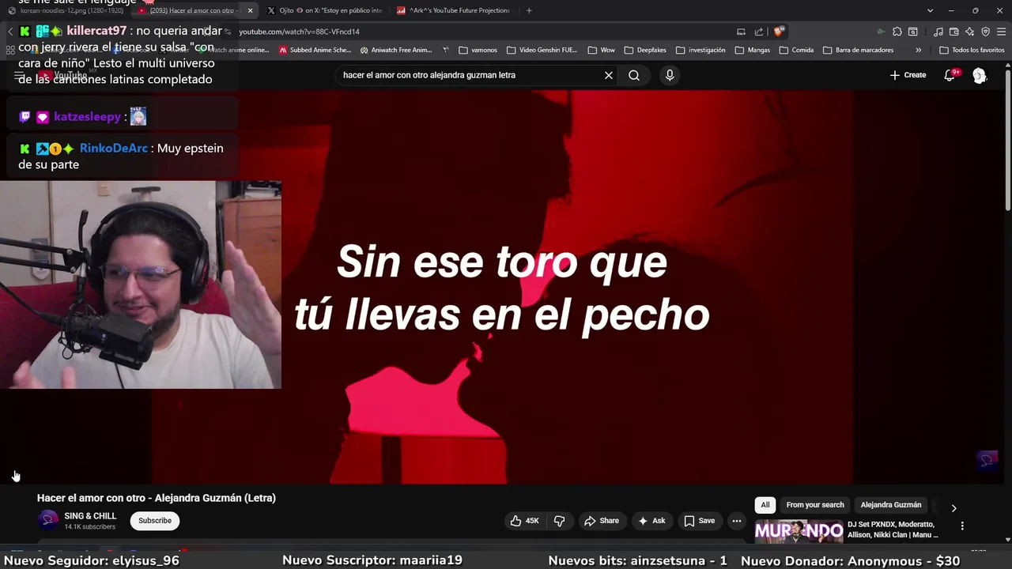Select the From your search chip
1012x569 pixels.
click(x=815, y=505)
